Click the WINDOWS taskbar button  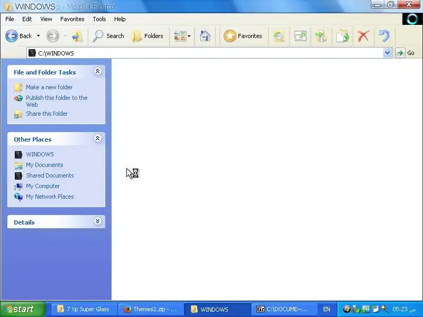tap(217, 309)
